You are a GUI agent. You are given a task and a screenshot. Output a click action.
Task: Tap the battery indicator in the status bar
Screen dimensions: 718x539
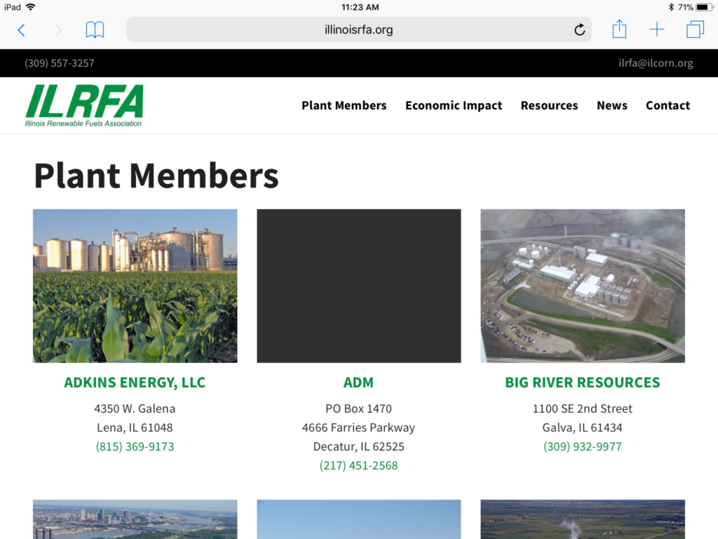coord(704,7)
